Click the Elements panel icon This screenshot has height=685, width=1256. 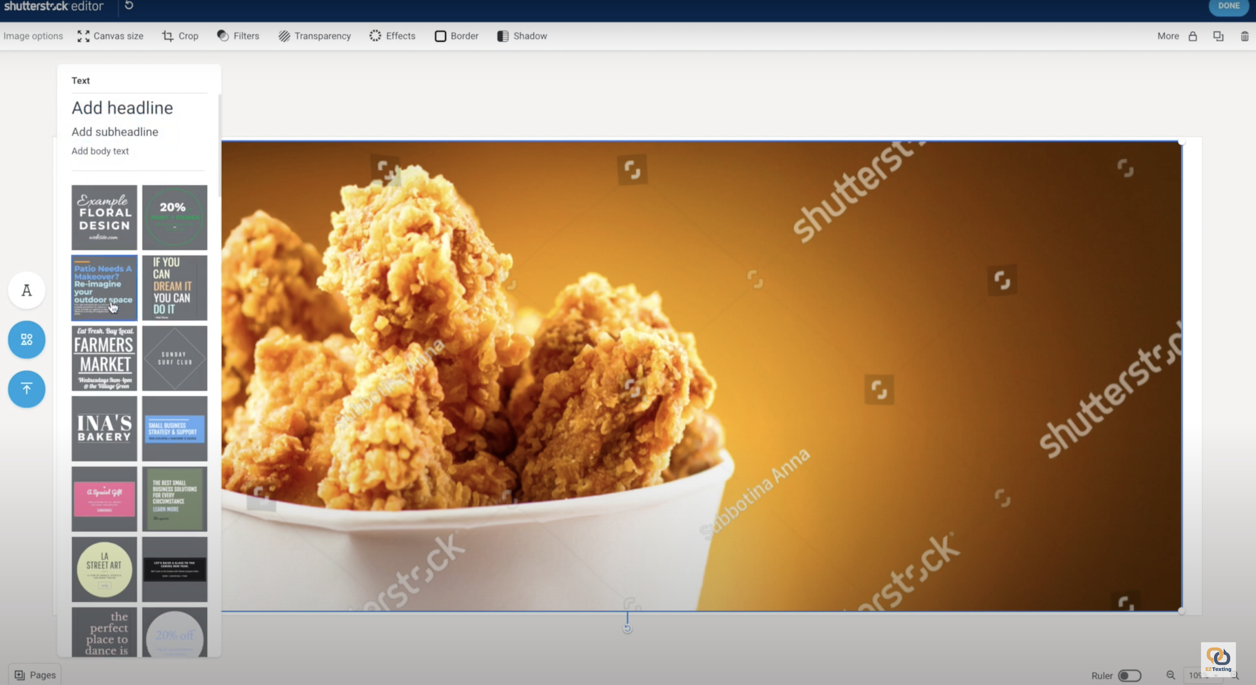point(26,339)
